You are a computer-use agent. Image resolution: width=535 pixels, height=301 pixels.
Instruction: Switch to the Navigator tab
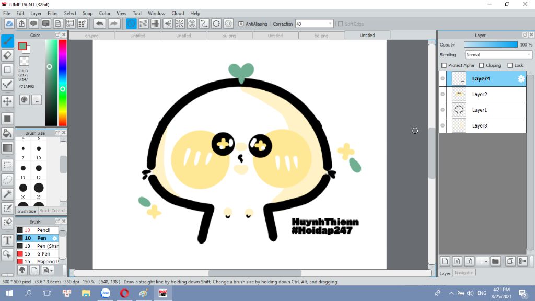pyautogui.click(x=464, y=273)
